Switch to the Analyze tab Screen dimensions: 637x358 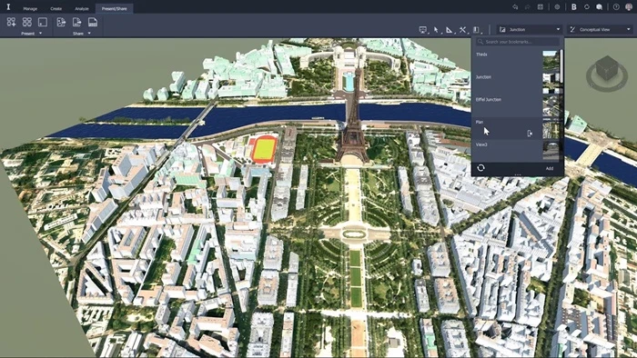coord(82,8)
